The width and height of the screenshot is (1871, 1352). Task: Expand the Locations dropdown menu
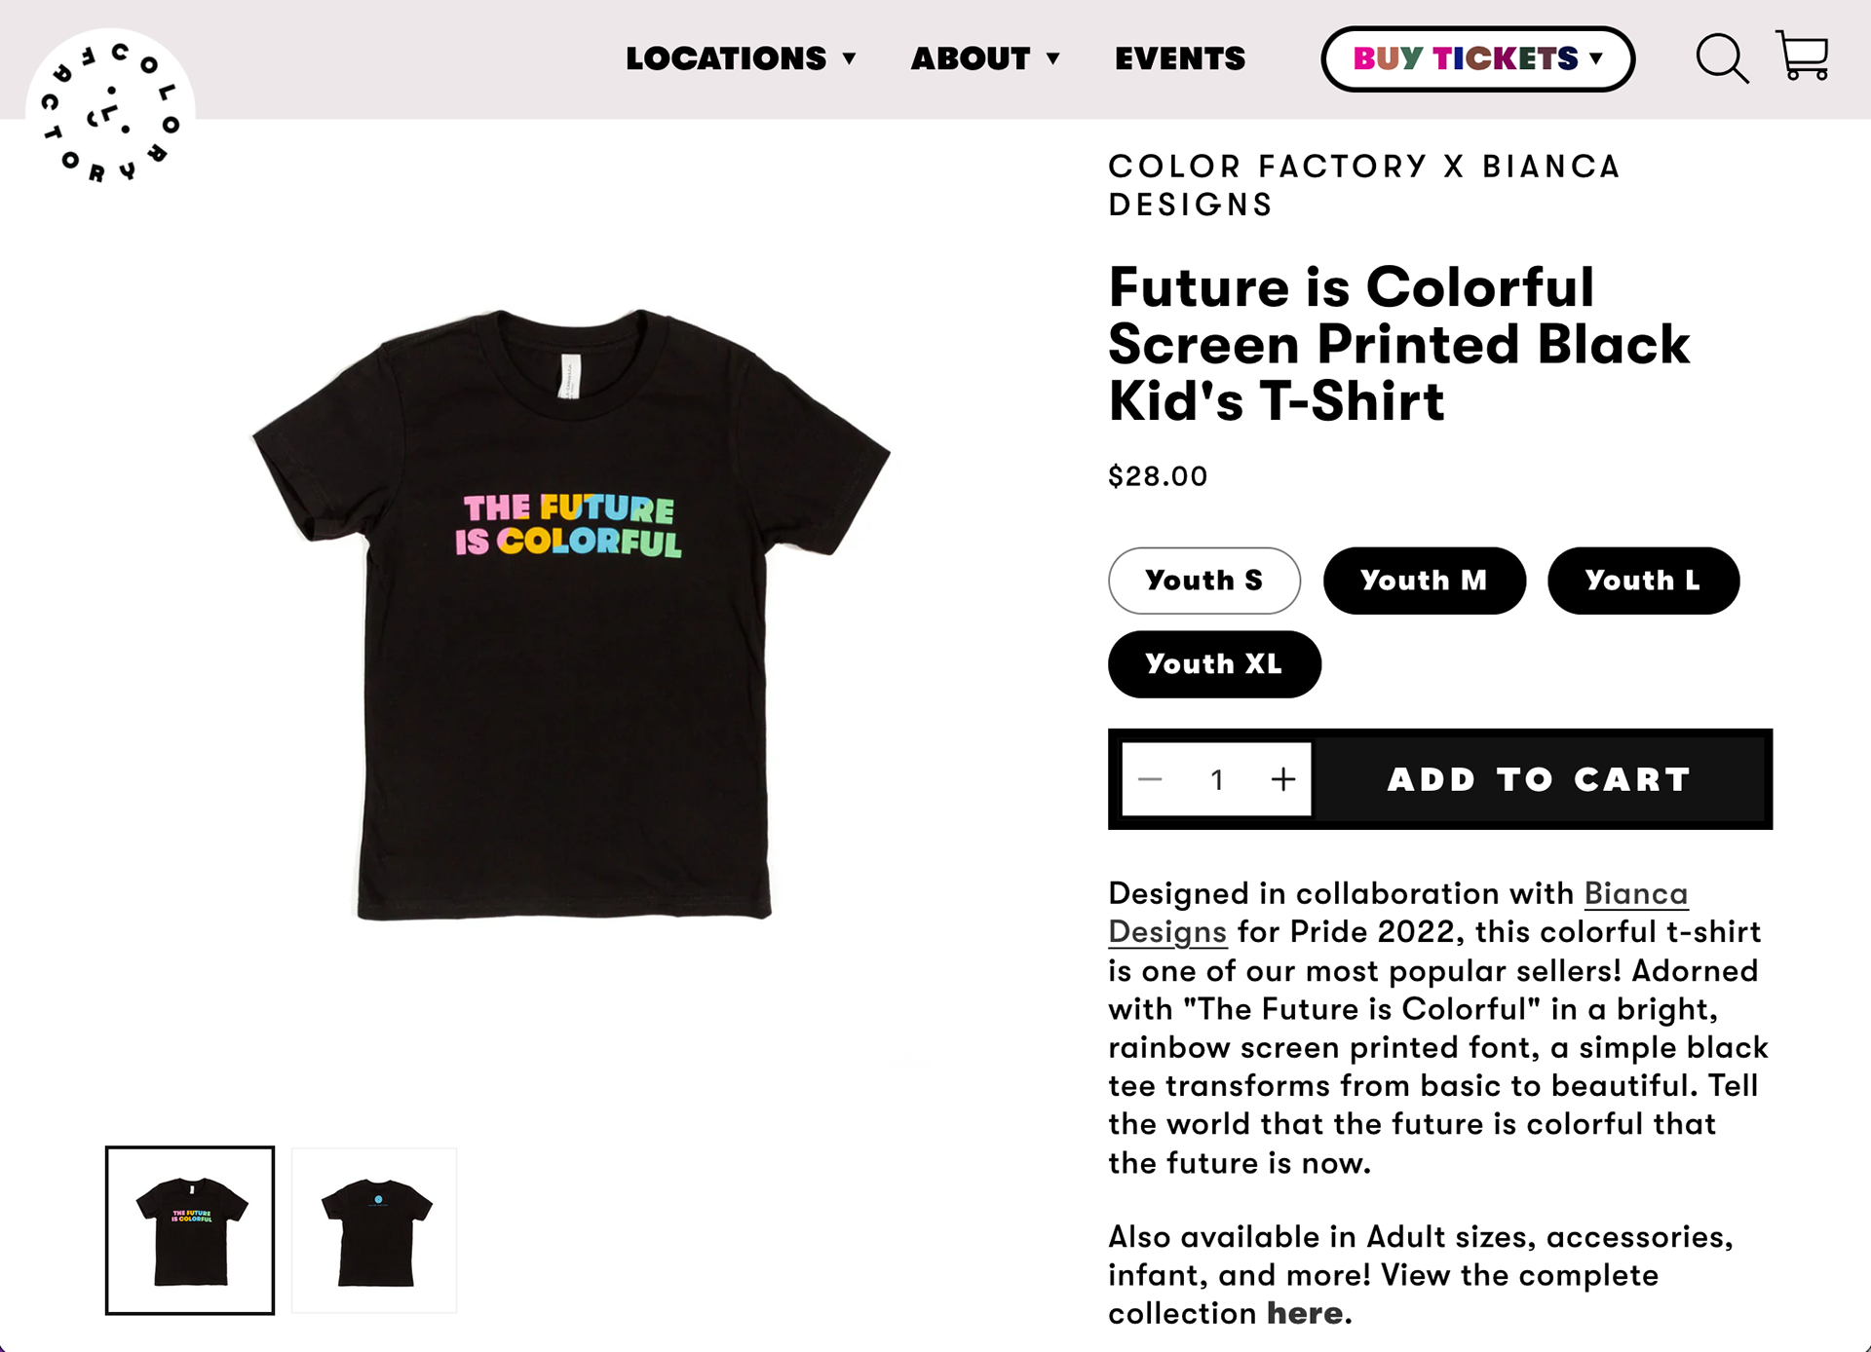[x=741, y=58]
